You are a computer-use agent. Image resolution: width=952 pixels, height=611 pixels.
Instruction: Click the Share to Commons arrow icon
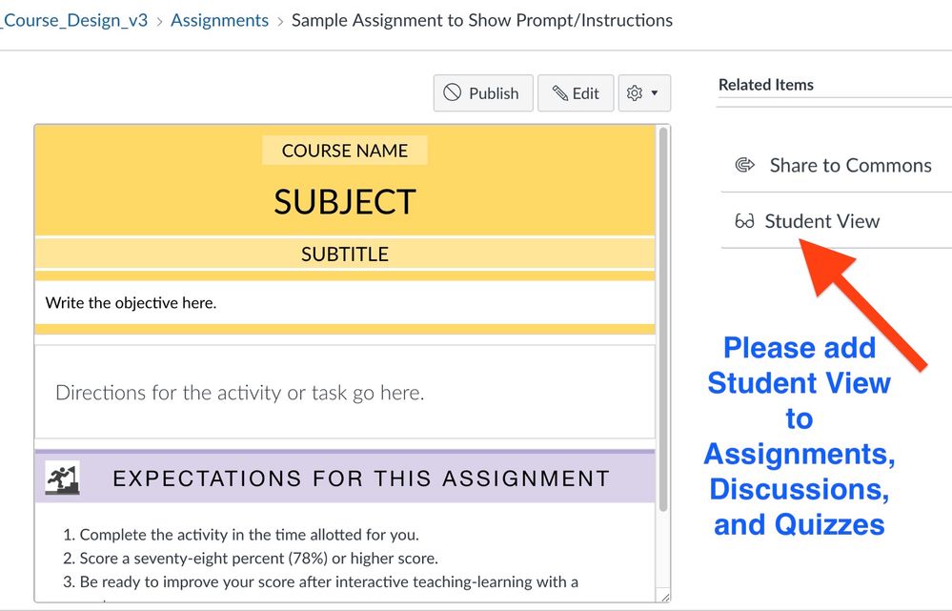pyautogui.click(x=745, y=165)
